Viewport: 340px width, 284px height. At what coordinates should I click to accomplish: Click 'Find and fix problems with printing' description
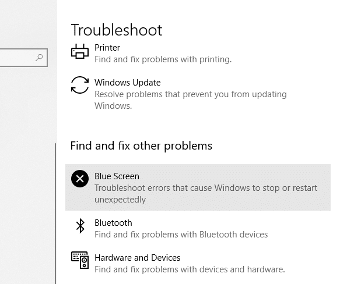(163, 59)
